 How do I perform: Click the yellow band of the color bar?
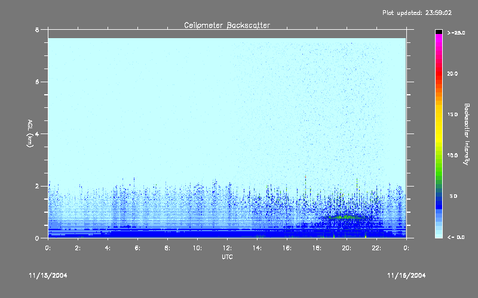point(439,125)
